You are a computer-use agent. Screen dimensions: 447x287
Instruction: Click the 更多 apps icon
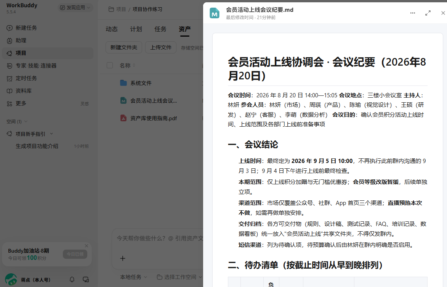tap(10, 103)
